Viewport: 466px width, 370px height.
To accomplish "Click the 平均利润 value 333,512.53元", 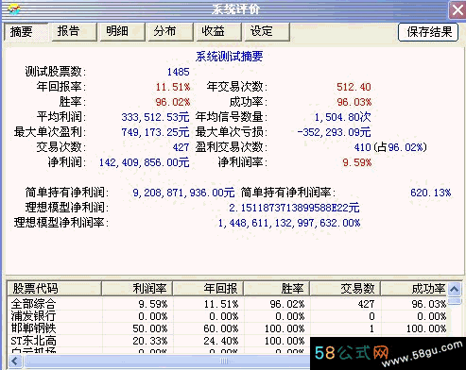I will [155, 117].
